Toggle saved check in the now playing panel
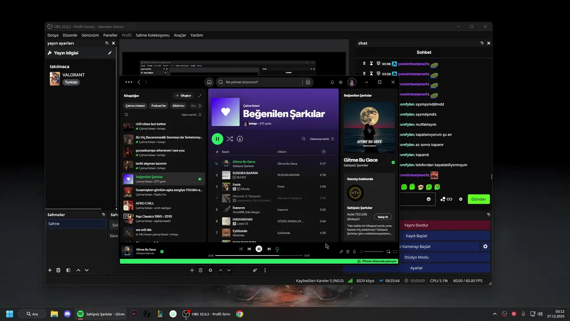Image resolution: width=570 pixels, height=321 pixels. tap(393, 162)
